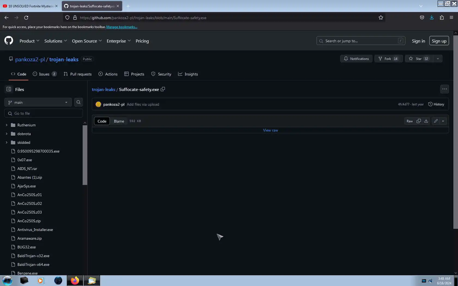Image resolution: width=458 pixels, height=286 pixels.
Task: Bookmark this page star icon
Action: pos(381,17)
